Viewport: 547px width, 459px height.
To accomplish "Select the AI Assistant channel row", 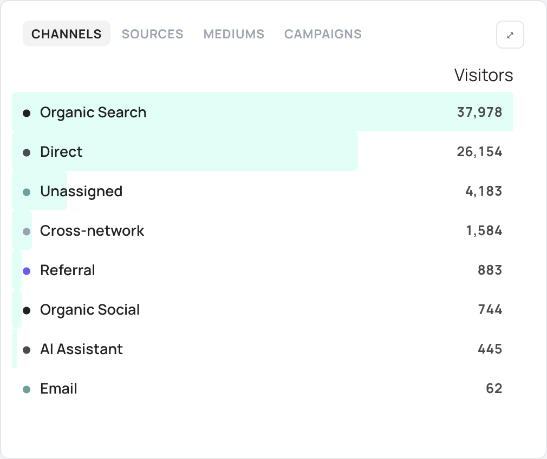I will point(263,349).
